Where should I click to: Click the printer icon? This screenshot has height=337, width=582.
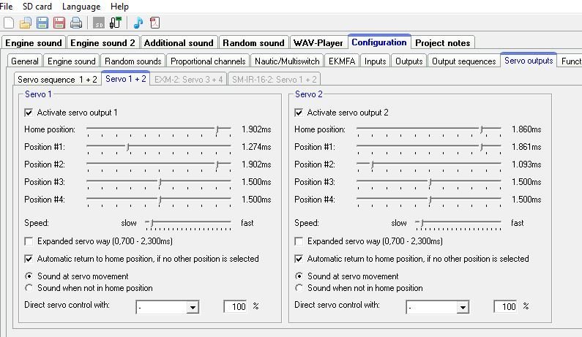click(75, 23)
